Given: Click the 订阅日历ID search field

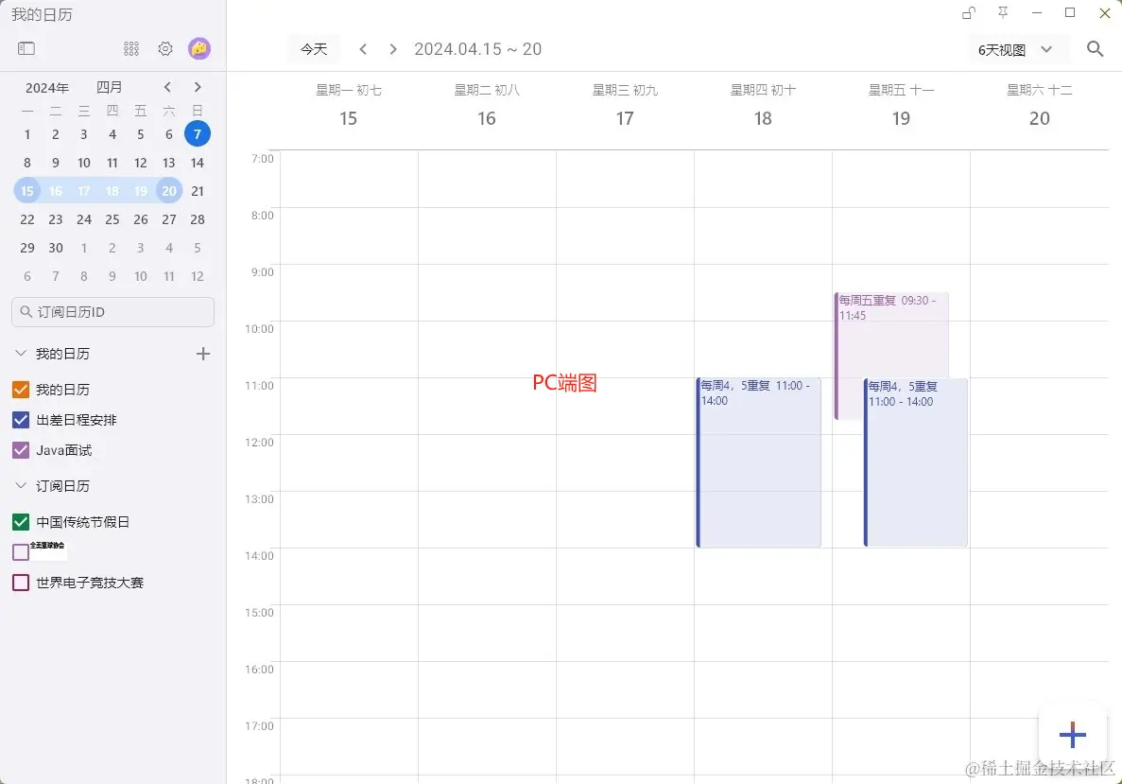Looking at the screenshot, I should (112, 311).
